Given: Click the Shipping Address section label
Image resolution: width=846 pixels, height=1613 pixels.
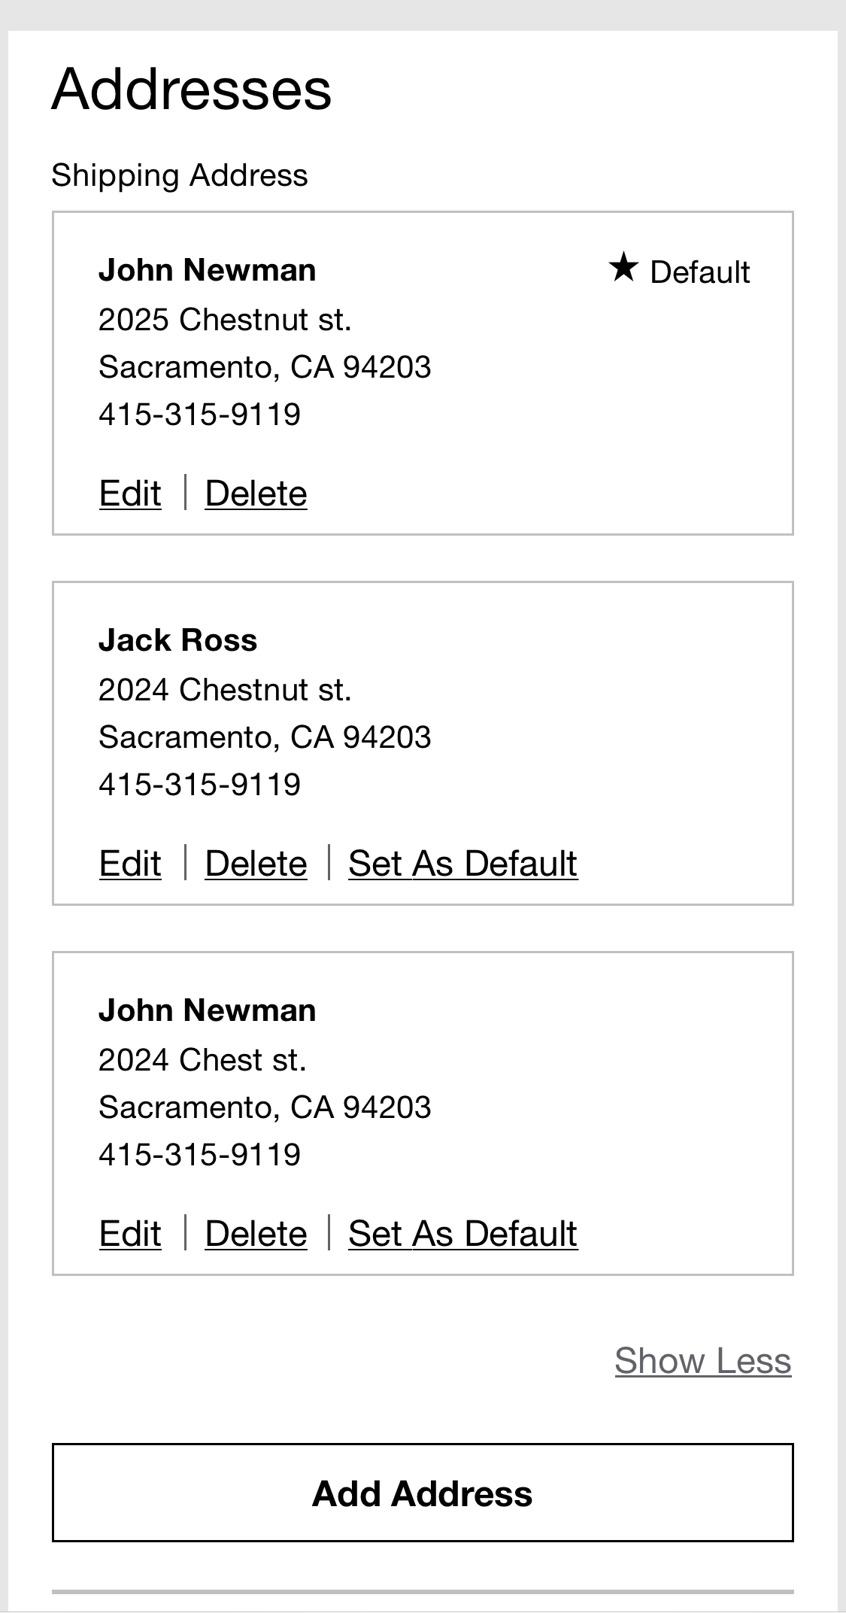Looking at the screenshot, I should click(x=179, y=175).
